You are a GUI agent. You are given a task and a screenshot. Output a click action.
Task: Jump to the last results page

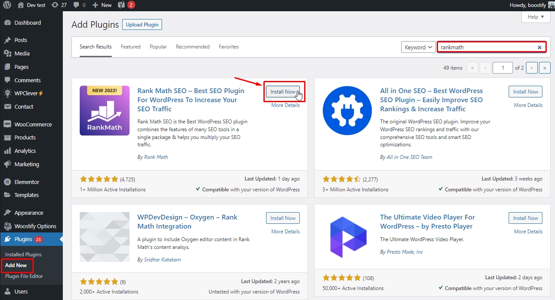tap(545, 68)
